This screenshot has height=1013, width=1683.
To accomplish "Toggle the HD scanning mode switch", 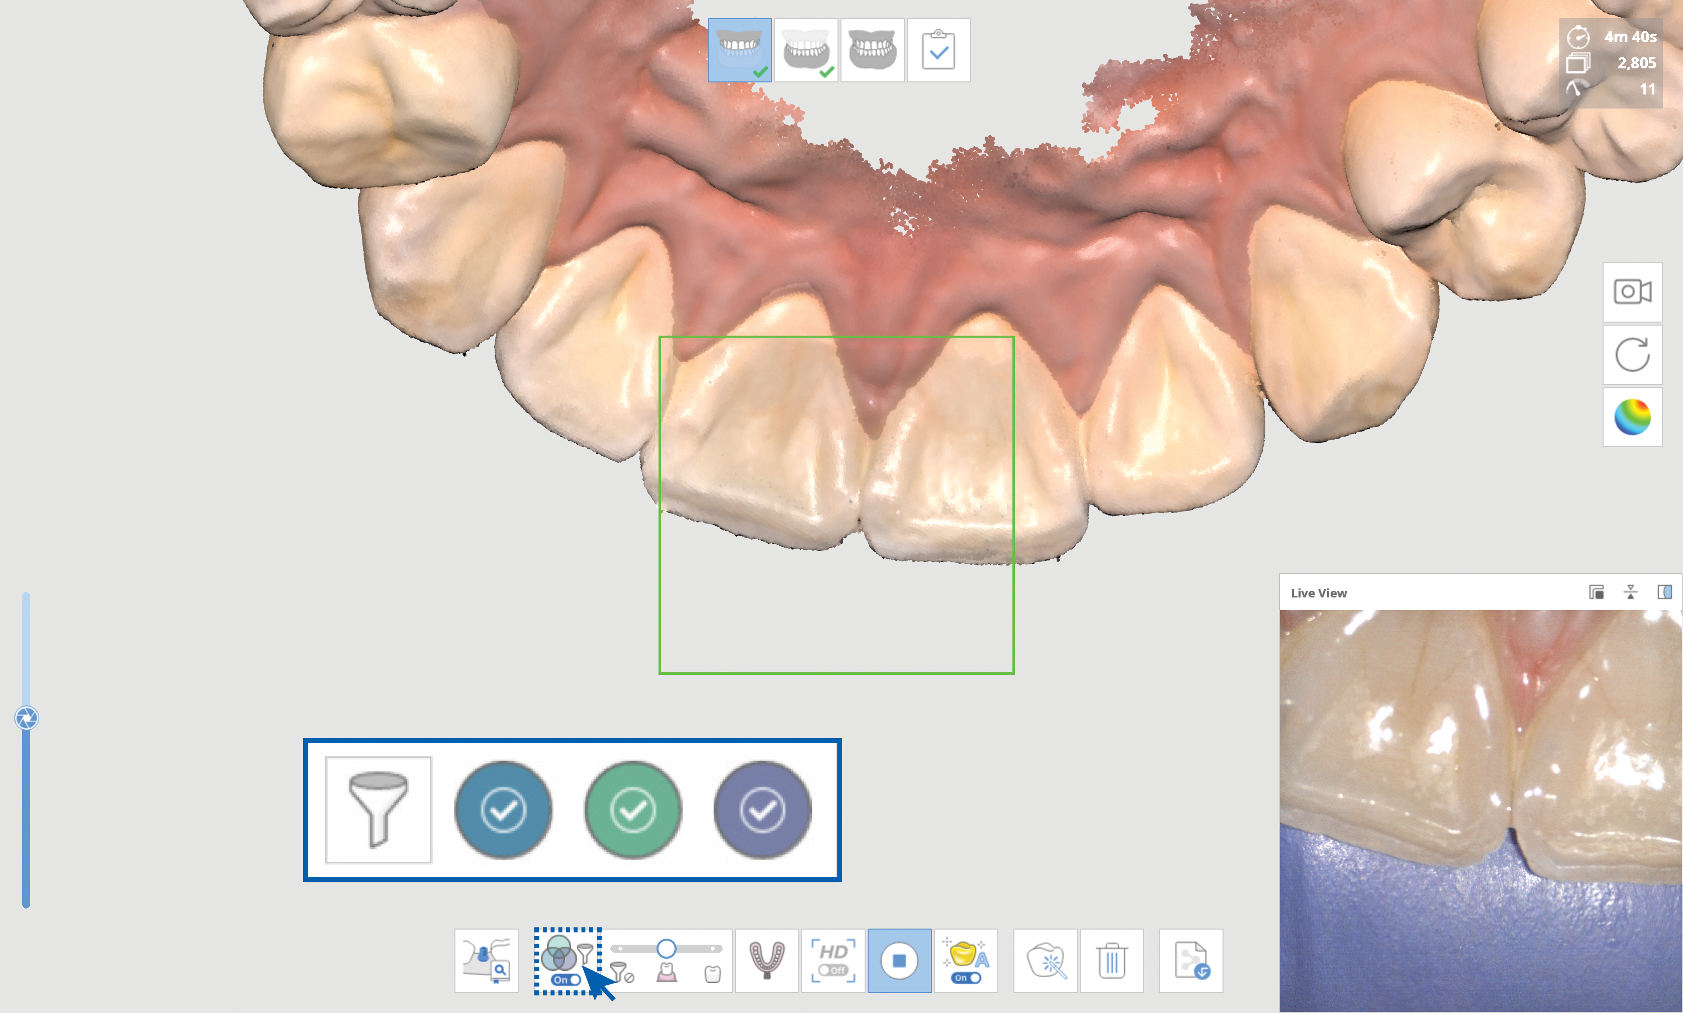I will 832,970.
